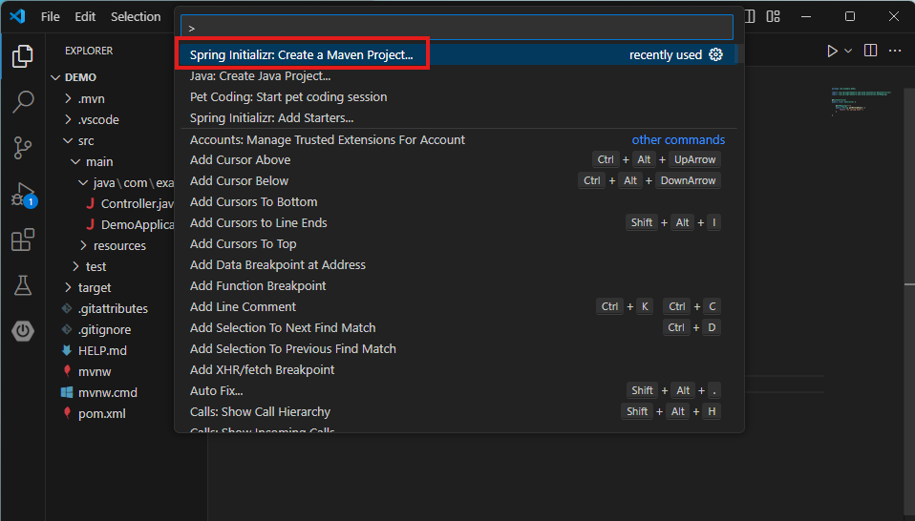Click the editor minimap code preview

click(x=862, y=102)
